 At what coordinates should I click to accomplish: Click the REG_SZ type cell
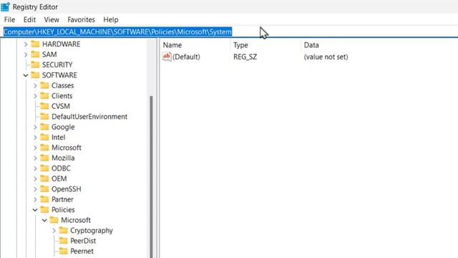pos(245,57)
